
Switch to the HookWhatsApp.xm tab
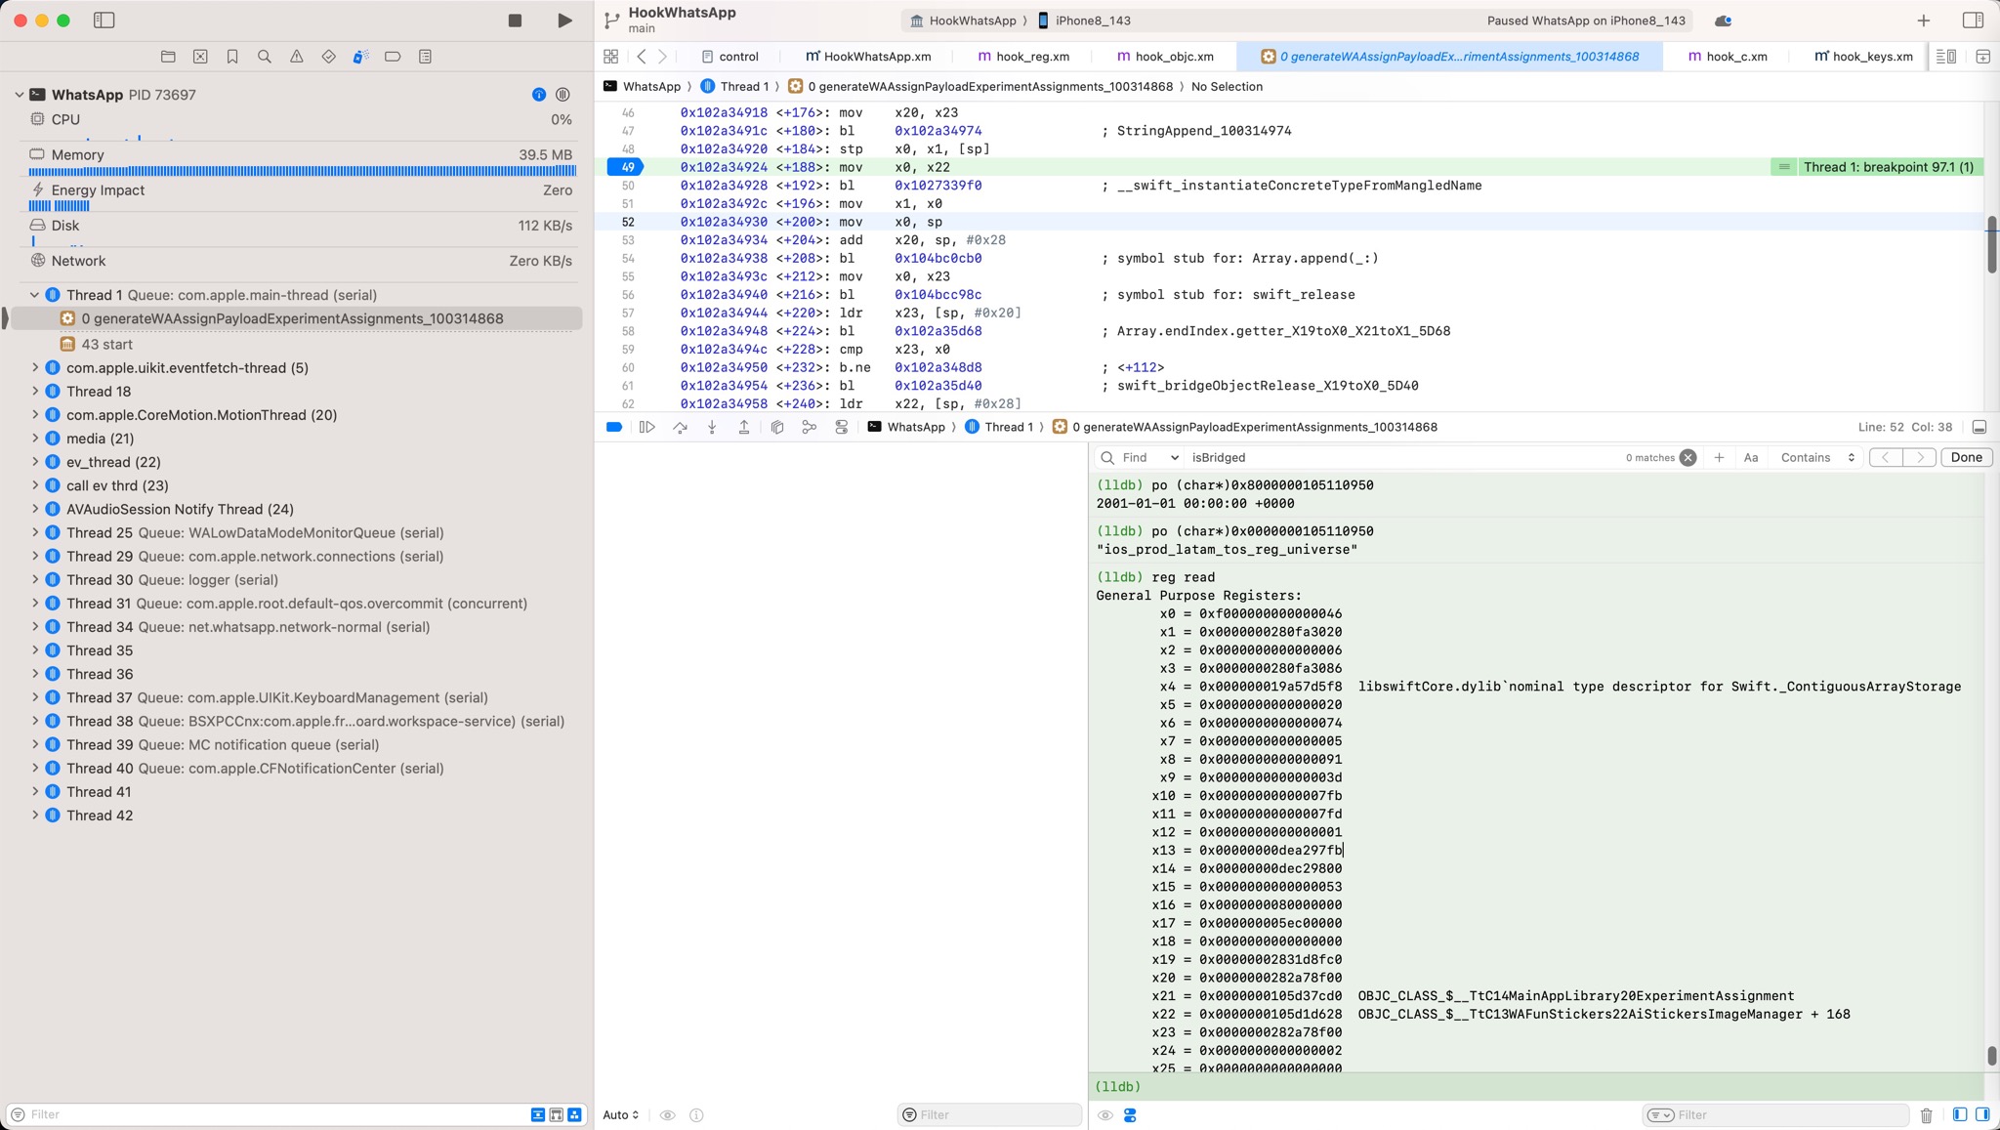point(868,57)
